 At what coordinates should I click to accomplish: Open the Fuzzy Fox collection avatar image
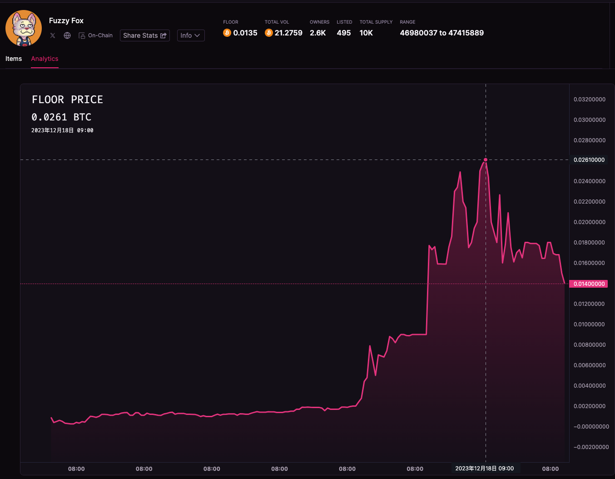click(24, 28)
